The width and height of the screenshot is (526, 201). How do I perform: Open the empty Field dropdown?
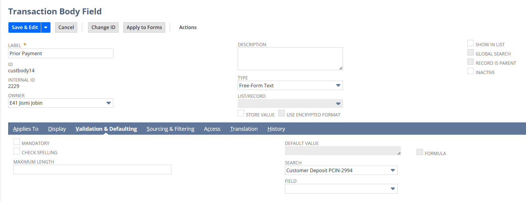coord(393,189)
